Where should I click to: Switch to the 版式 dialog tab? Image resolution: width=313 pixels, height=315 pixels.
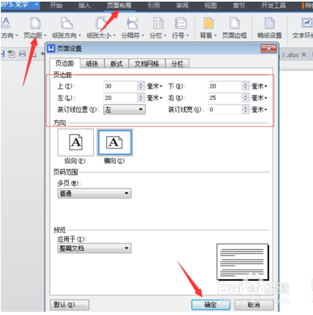click(117, 63)
